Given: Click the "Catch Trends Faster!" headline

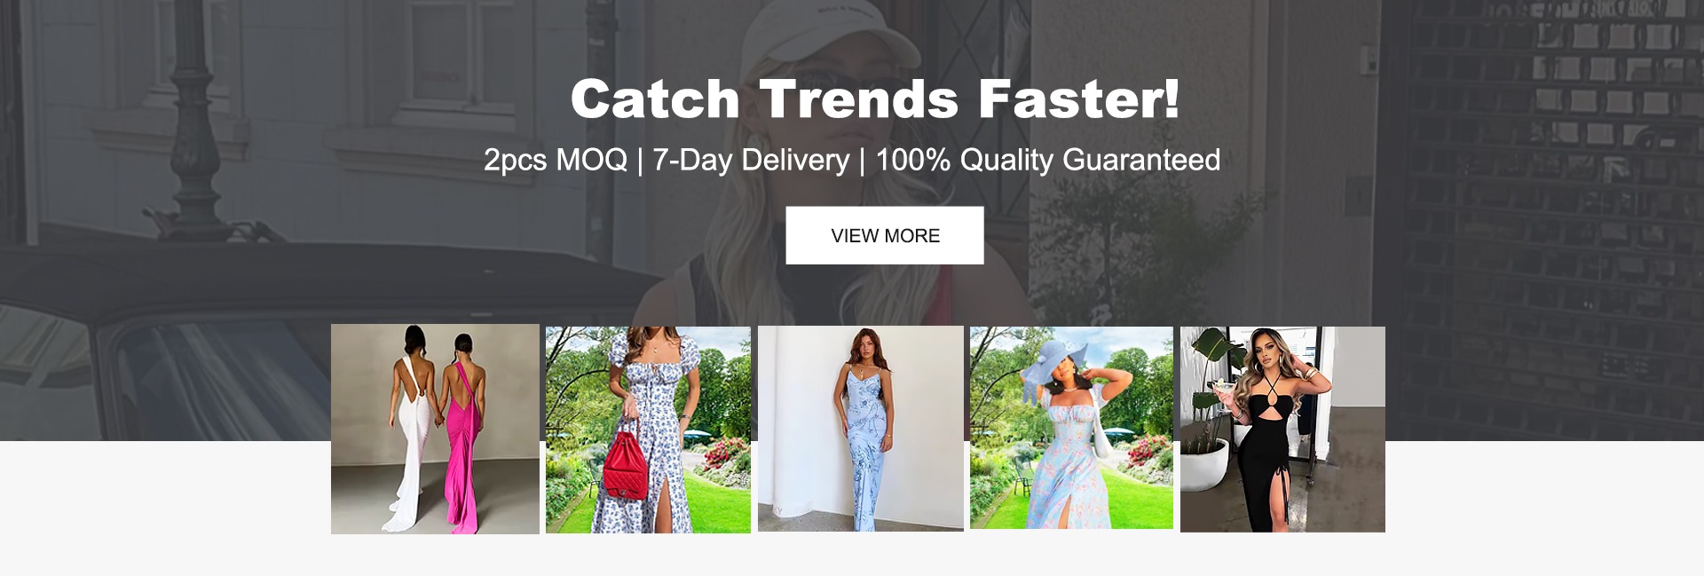Looking at the screenshot, I should [x=875, y=99].
